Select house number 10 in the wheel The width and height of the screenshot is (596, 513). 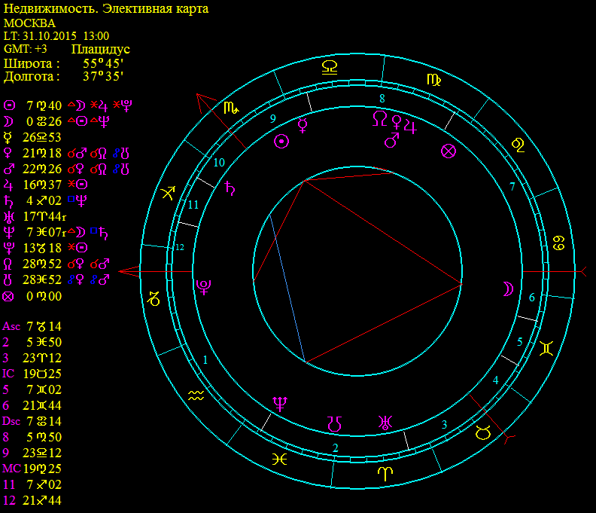(219, 163)
